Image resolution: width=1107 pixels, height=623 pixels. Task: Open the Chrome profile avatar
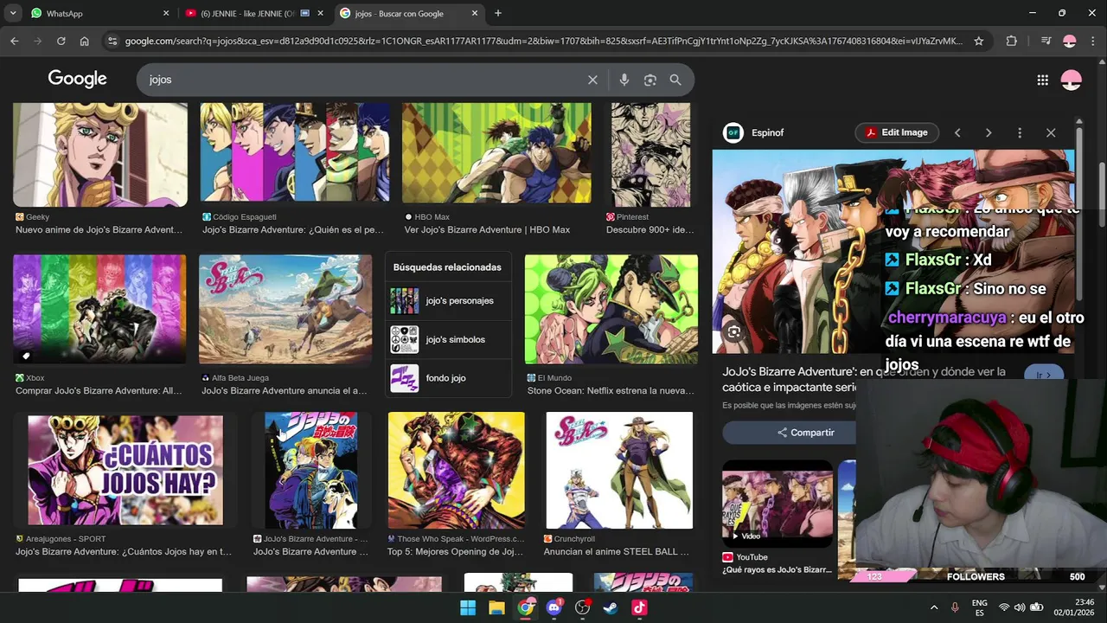(1070, 41)
